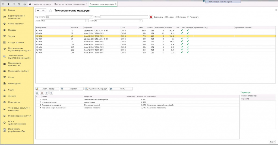Click the Склад cart icon
The image size is (278, 145).
tap(5, 77)
